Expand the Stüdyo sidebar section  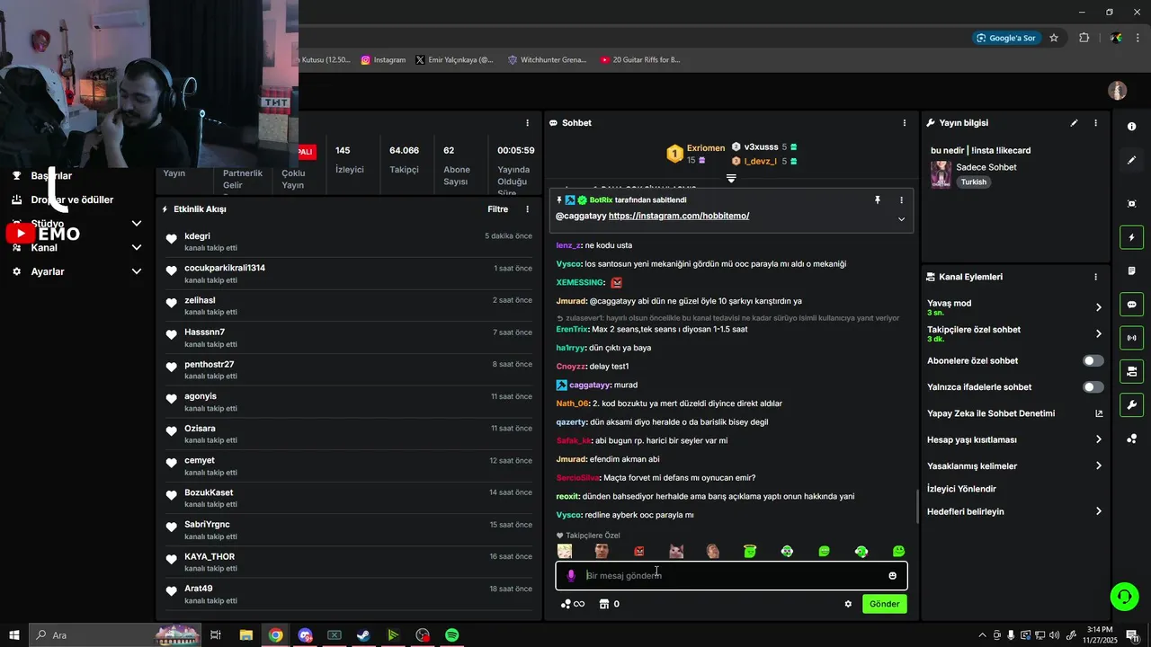point(137,224)
